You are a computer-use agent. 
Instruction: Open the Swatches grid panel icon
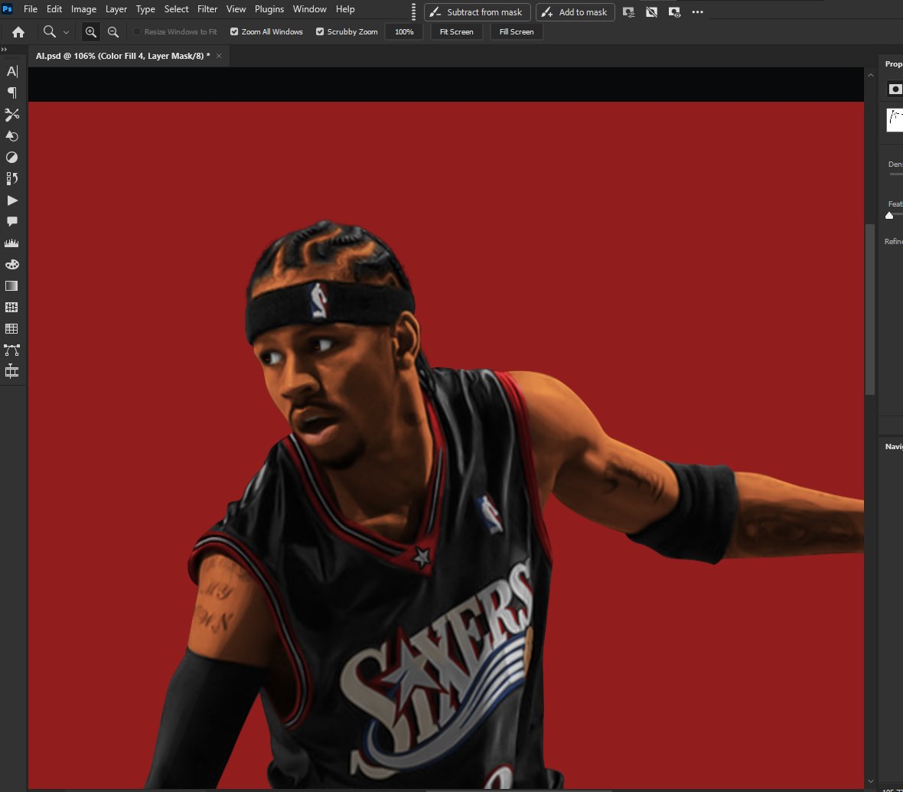point(11,329)
